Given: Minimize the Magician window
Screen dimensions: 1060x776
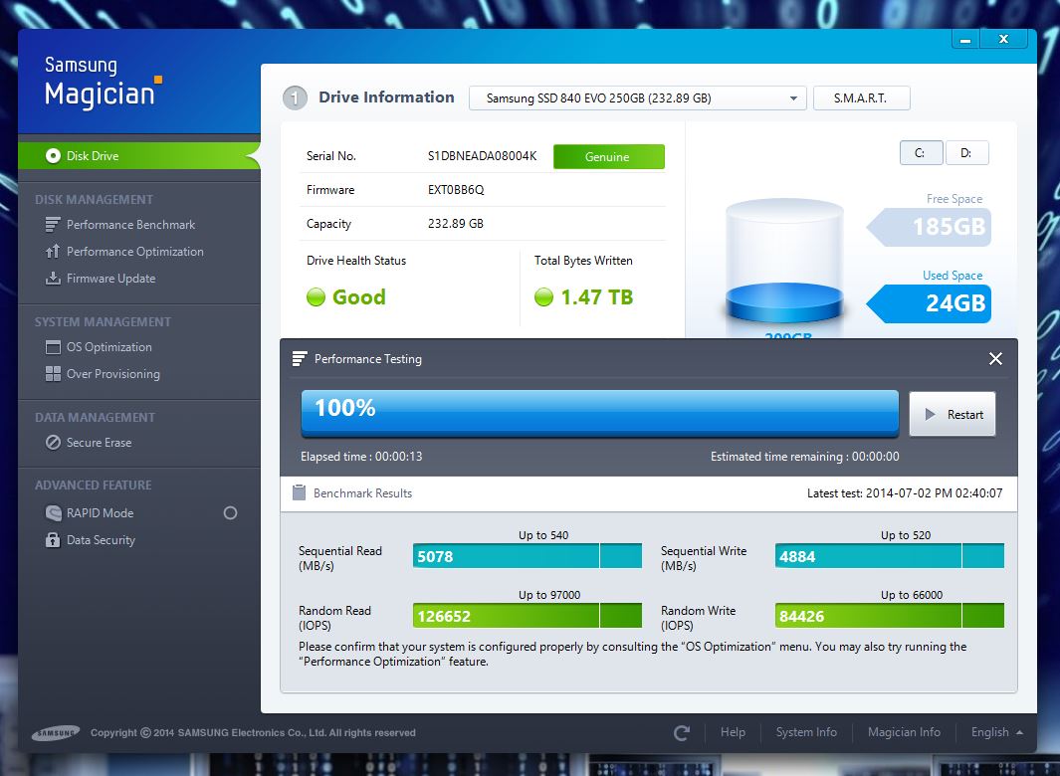Looking at the screenshot, I should coord(965,40).
